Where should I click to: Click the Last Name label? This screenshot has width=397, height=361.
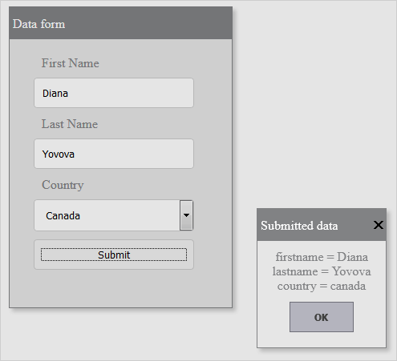(x=70, y=124)
